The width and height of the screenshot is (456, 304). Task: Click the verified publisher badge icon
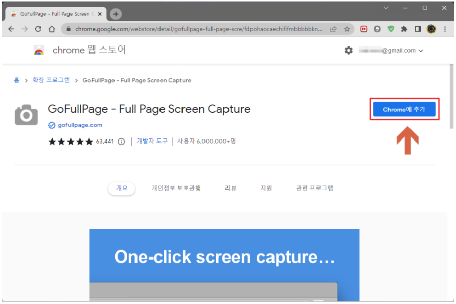coord(52,125)
